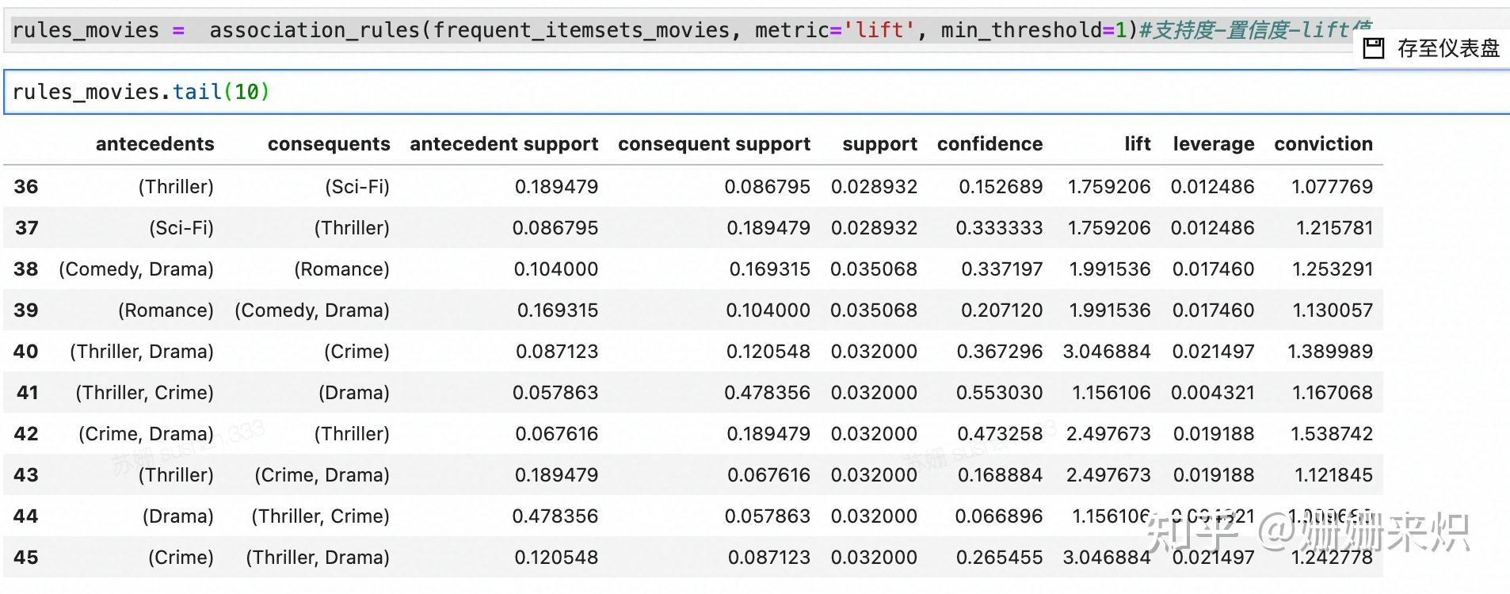Click the 存至仪表盘 button label

pos(1448,48)
